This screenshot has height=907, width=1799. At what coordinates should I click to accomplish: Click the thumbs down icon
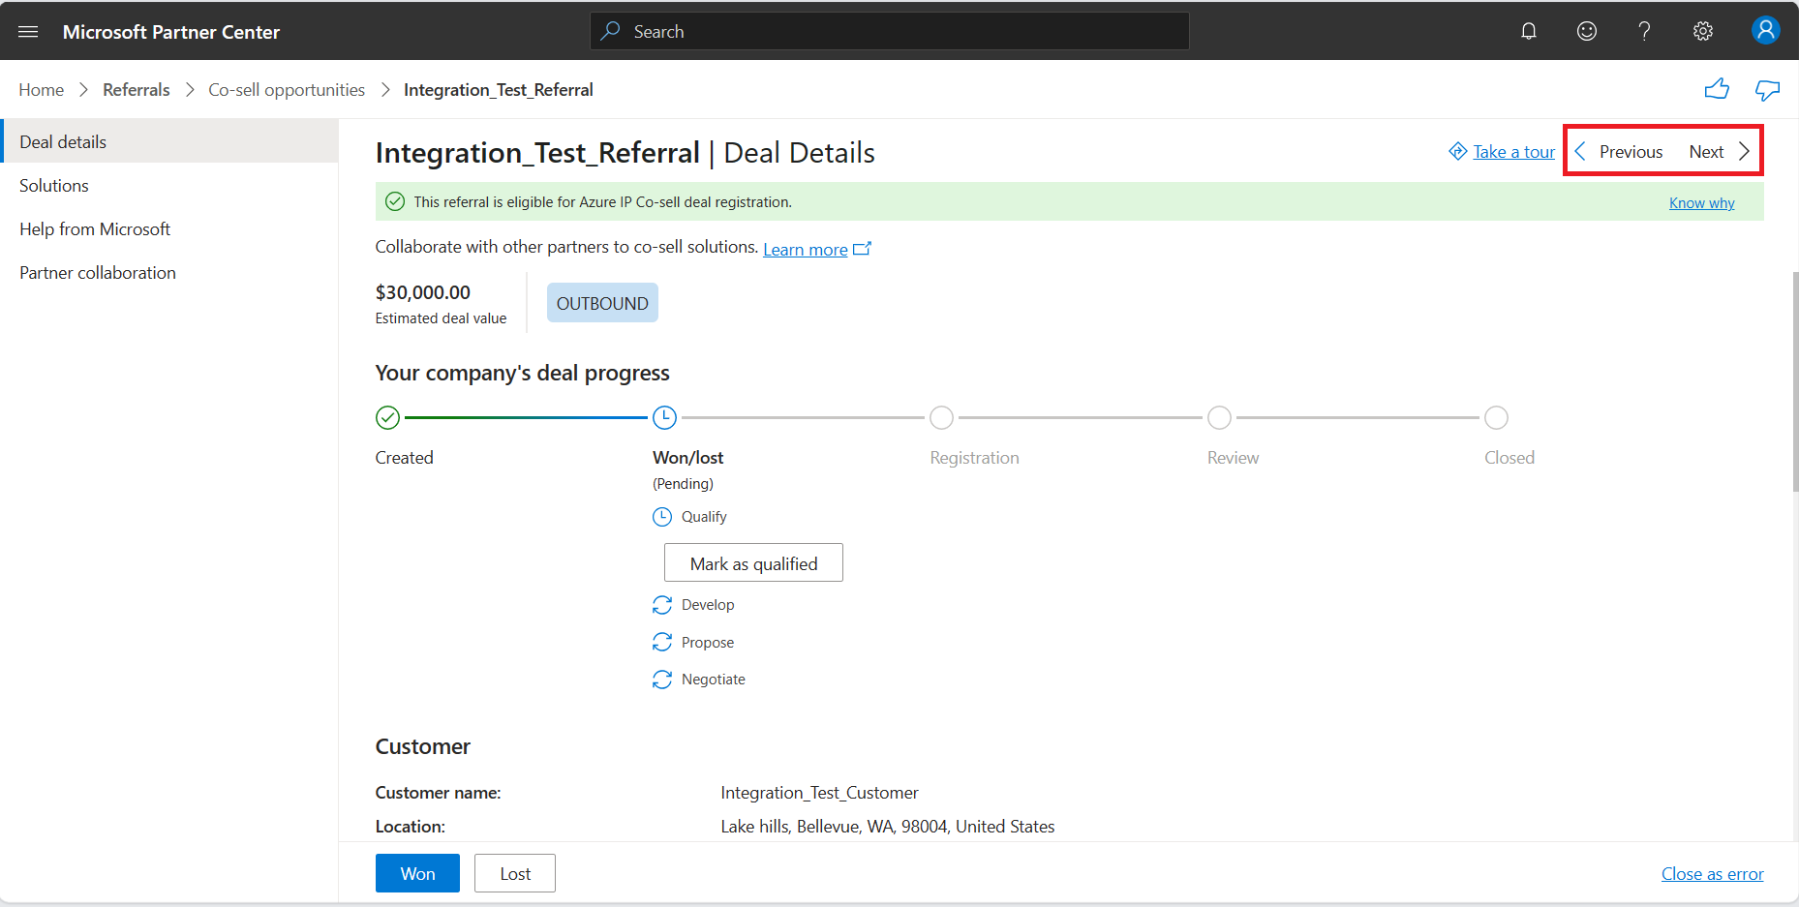pos(1767,90)
